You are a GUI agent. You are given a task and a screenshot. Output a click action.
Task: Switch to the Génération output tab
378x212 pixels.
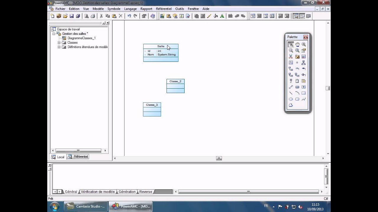pos(127,192)
